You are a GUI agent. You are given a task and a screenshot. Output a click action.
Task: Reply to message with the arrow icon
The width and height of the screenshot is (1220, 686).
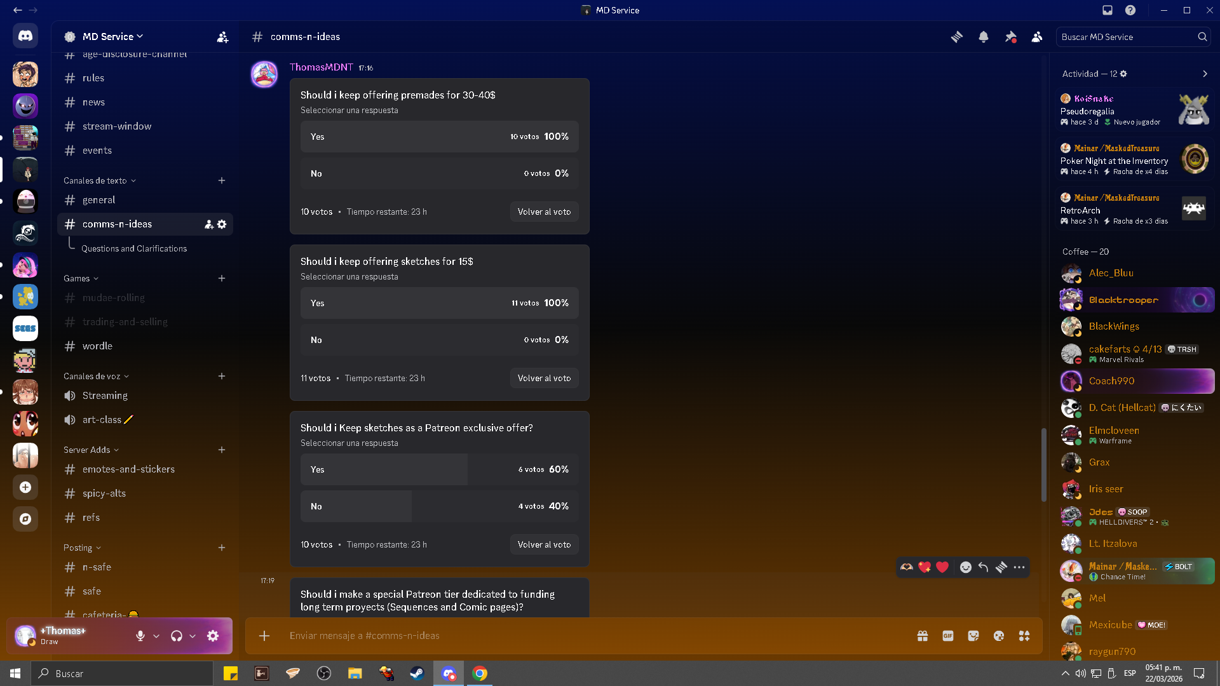[984, 567]
